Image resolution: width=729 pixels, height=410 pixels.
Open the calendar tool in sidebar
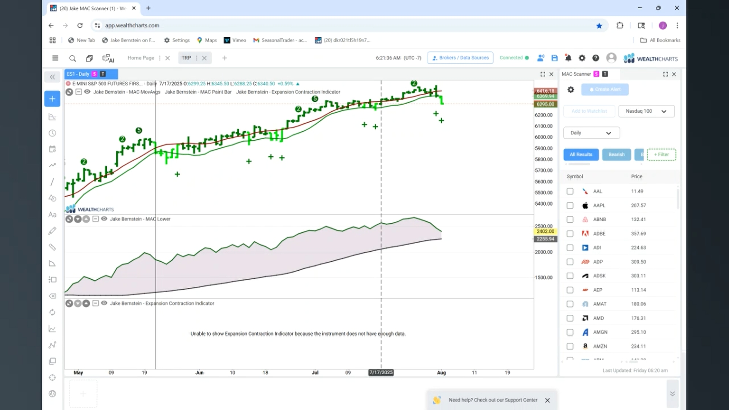[52, 149]
